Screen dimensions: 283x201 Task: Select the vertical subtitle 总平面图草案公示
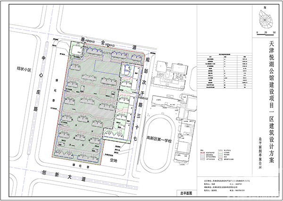pyautogui.click(x=260, y=153)
